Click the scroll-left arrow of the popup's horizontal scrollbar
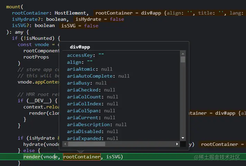Image resolution: width=246 pixels, height=166 pixels. (x=65, y=144)
